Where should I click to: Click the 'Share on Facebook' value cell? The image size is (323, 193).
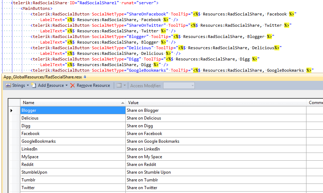[216, 133]
